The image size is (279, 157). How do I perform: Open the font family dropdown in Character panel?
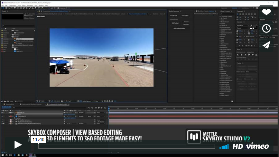pos(243,26)
